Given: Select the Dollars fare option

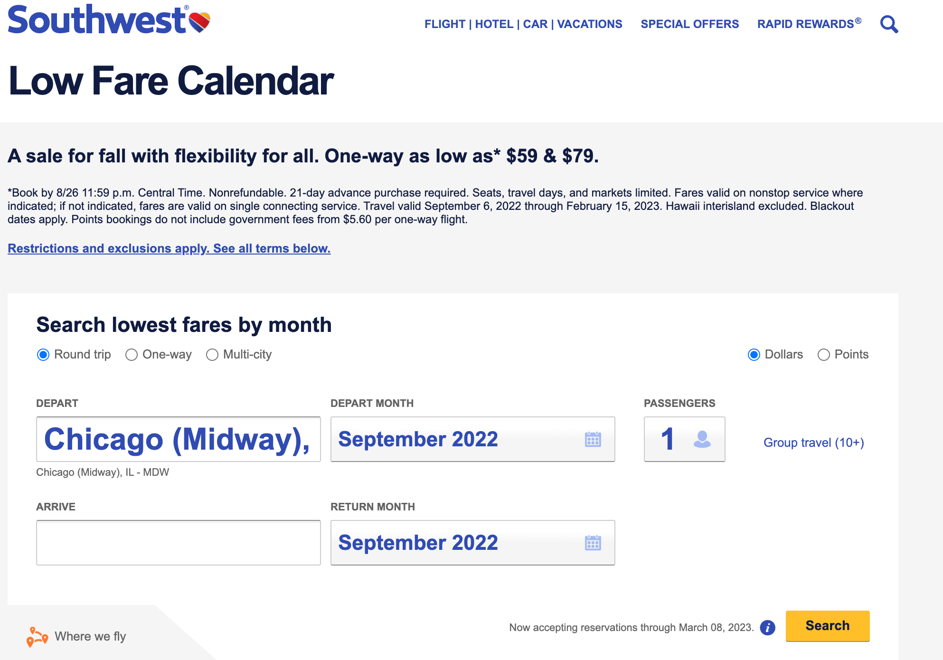Looking at the screenshot, I should coord(754,355).
